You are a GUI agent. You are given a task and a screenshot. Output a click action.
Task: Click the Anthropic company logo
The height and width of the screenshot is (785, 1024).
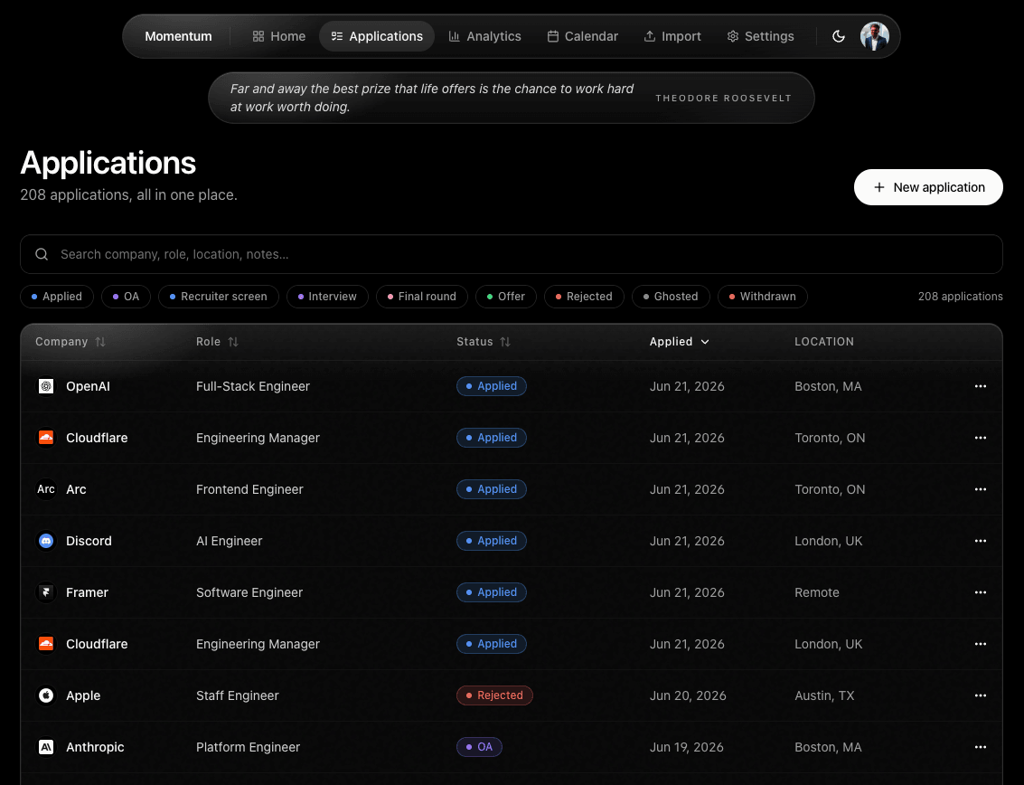click(x=46, y=747)
